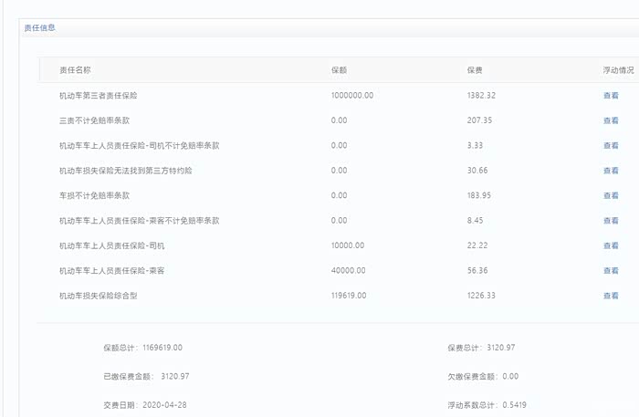This screenshot has height=417, width=639.
Task: Select the 机动车第三者责任保险 name cell
Action: pos(99,95)
